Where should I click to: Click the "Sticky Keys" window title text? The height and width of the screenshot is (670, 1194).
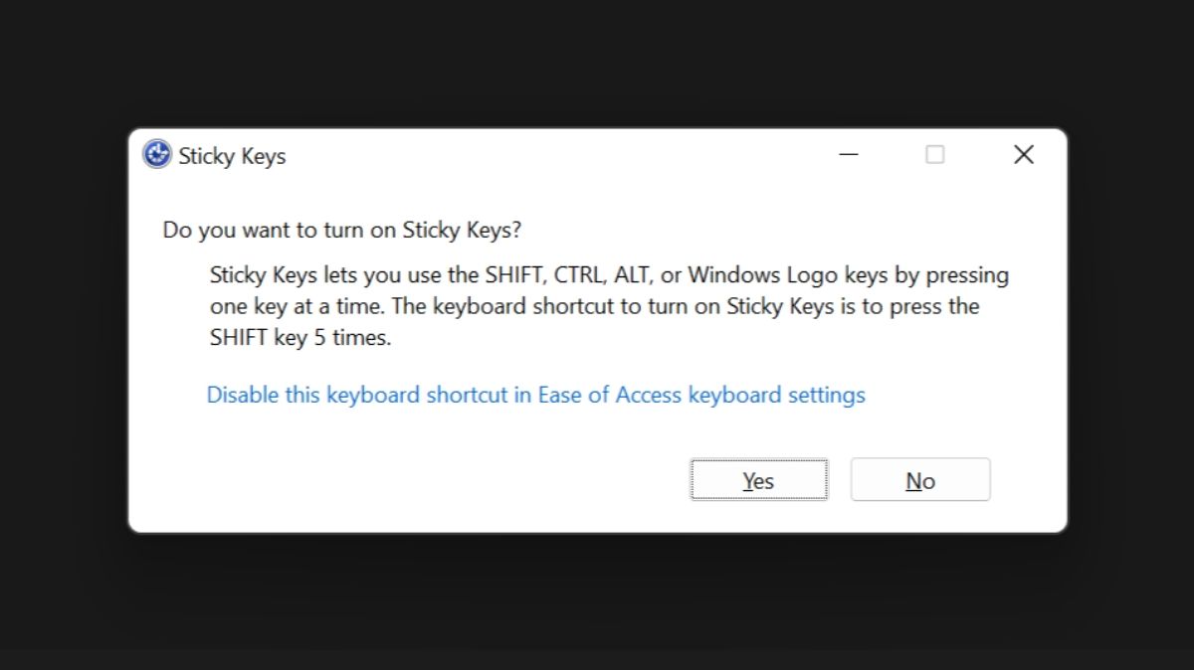click(x=232, y=156)
